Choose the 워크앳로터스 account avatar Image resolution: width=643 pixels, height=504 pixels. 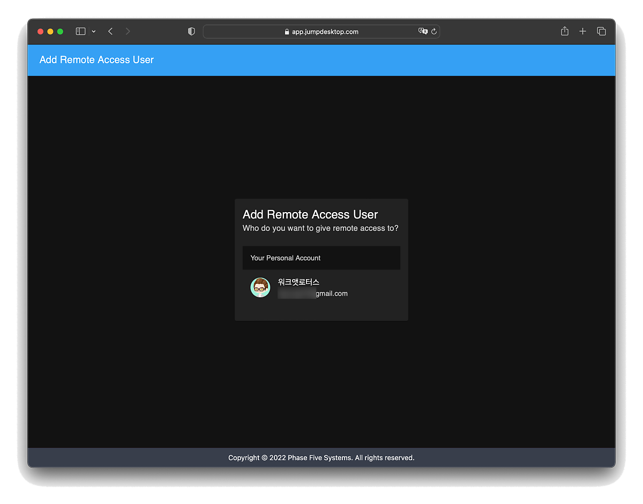coord(260,288)
